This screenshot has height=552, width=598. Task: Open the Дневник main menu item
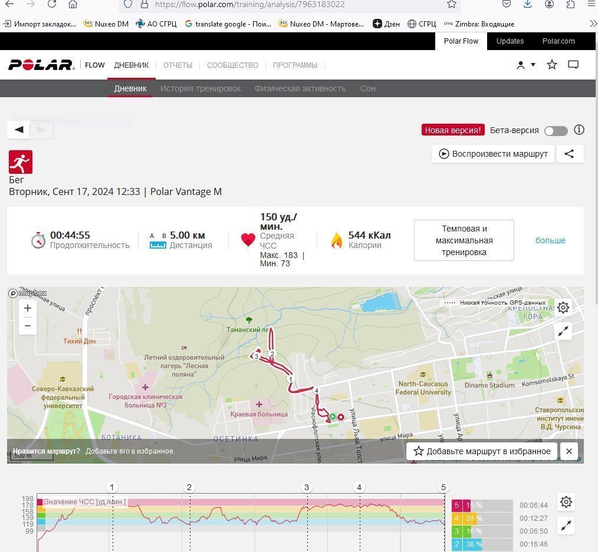click(x=131, y=65)
